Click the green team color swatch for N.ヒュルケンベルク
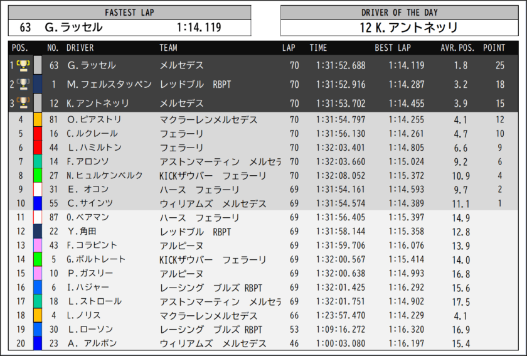This screenshot has height=356, width=527. (38, 175)
